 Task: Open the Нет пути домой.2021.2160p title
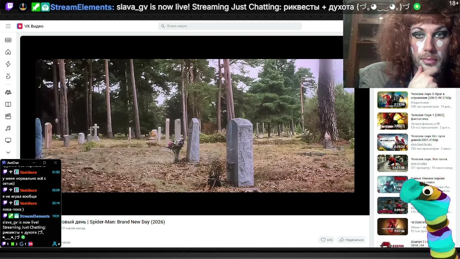428,138
